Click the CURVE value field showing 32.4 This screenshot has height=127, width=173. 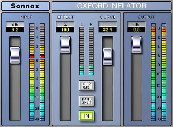[x=108, y=30]
